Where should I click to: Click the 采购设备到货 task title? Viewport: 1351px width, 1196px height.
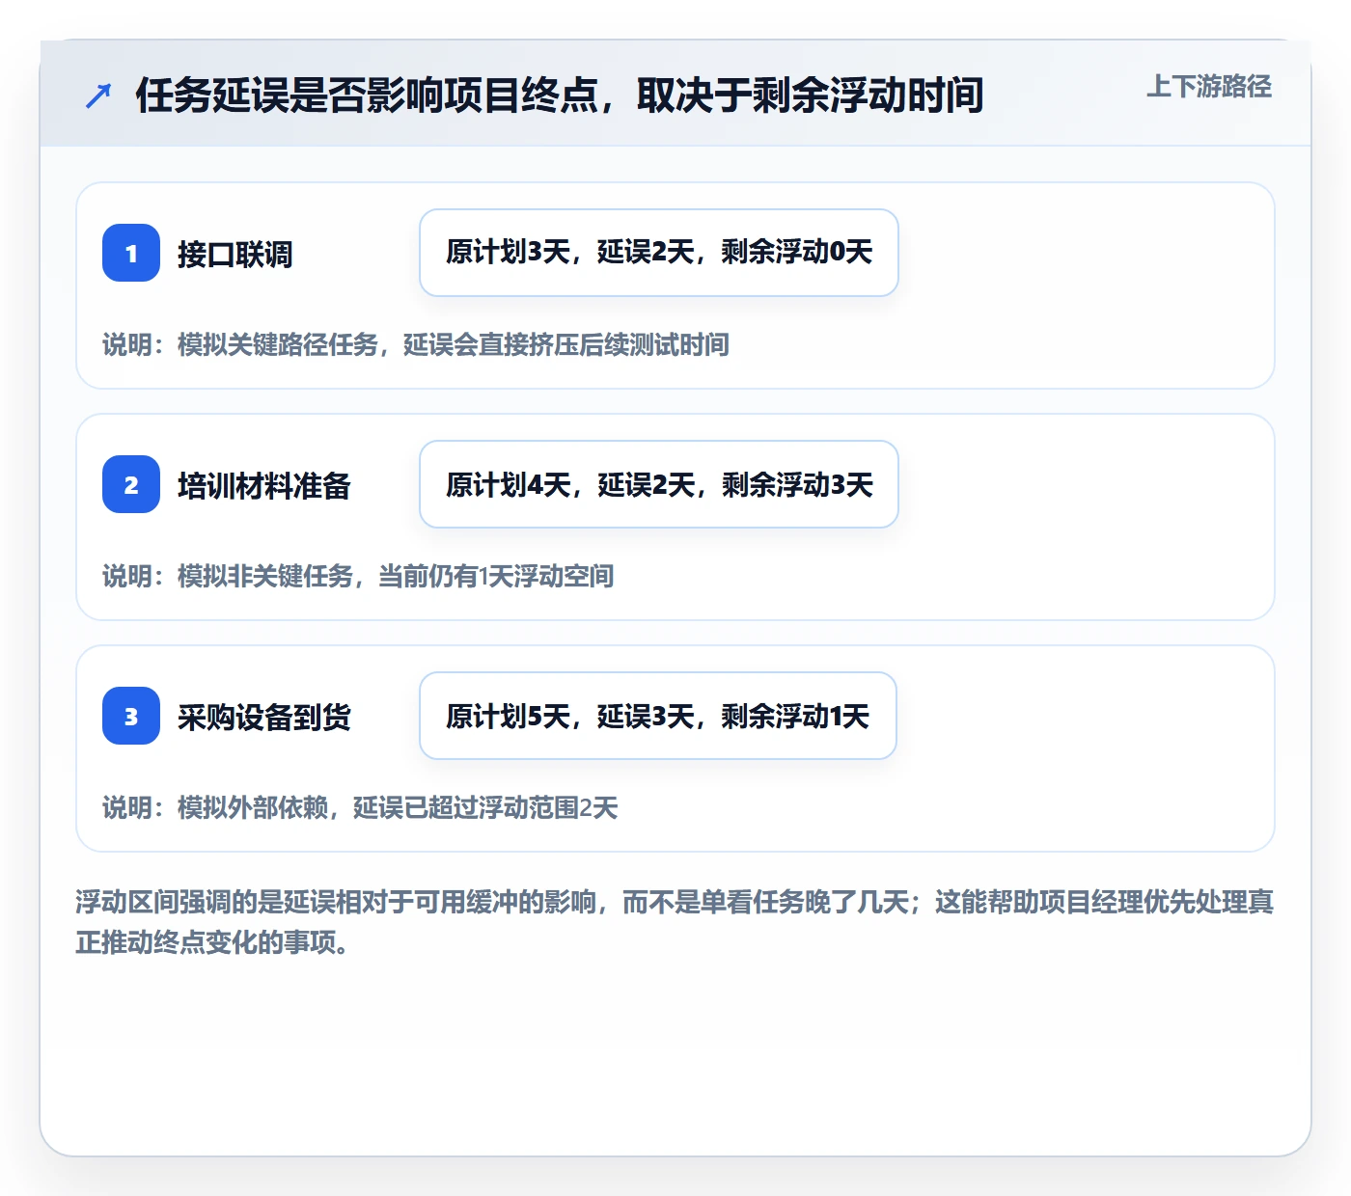tap(264, 718)
